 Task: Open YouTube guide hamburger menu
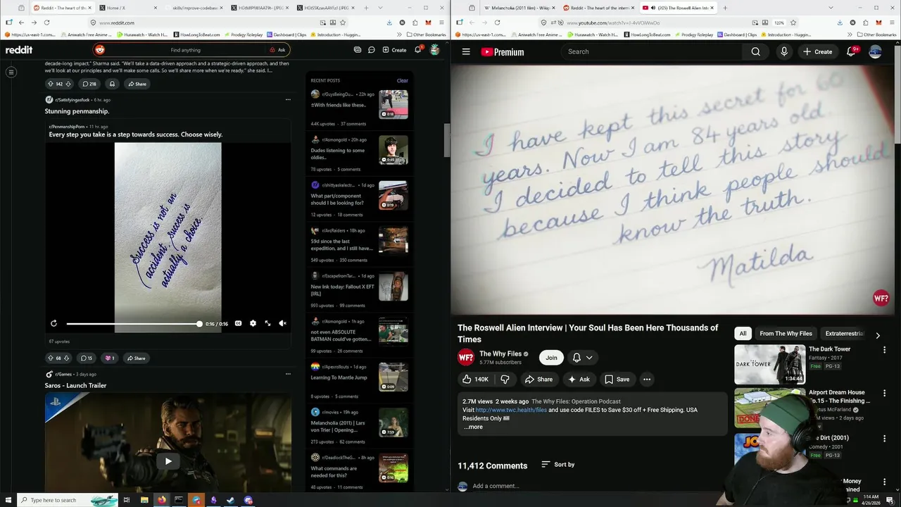[466, 51]
